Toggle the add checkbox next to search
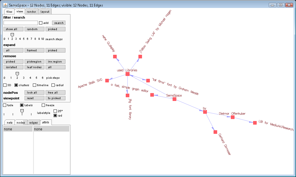Image resolution: width=296 pixels, height=177 pixels. [x=41, y=23]
